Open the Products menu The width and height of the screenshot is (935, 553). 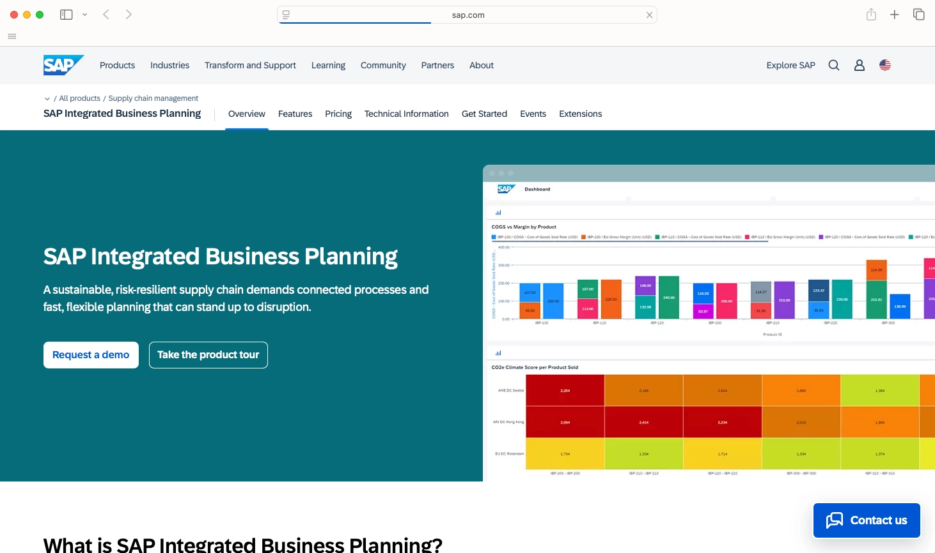(x=117, y=65)
